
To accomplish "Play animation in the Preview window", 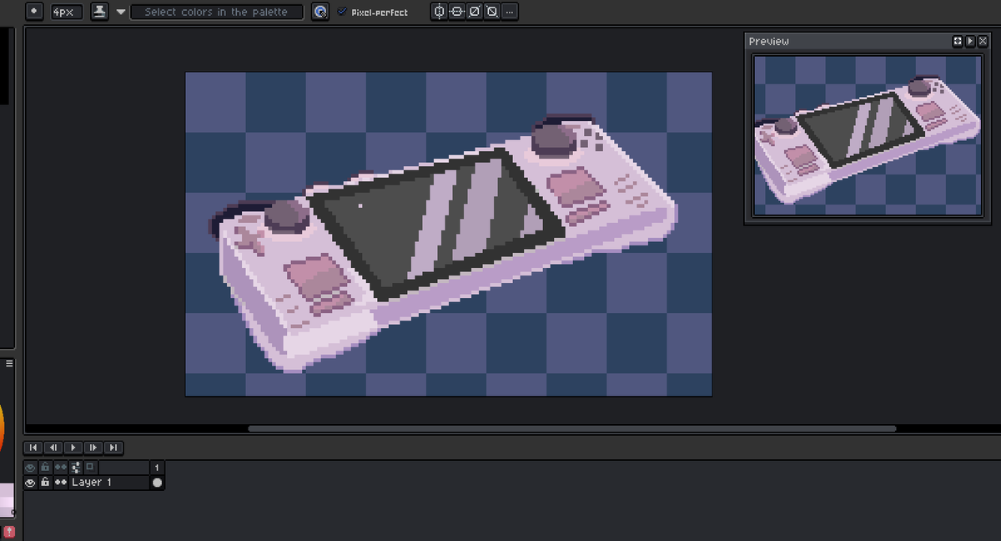I will click(x=970, y=41).
